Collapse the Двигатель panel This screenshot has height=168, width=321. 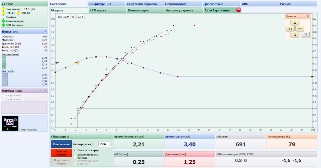coord(45,31)
